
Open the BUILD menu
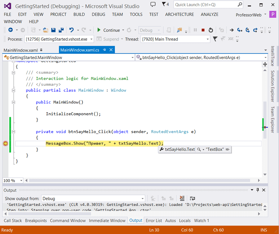click(x=79, y=15)
